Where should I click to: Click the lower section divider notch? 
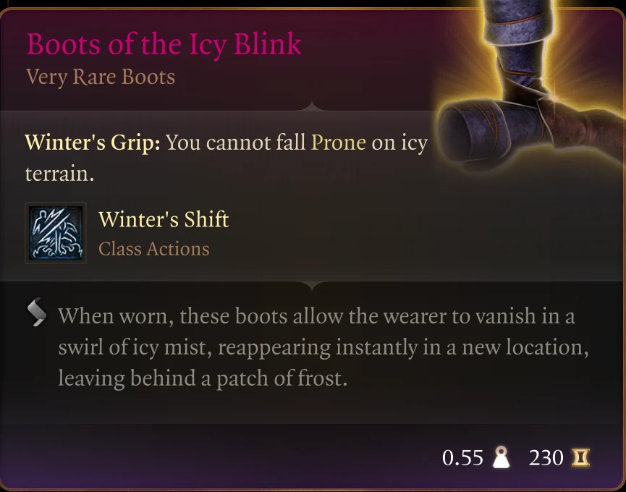tap(312, 285)
